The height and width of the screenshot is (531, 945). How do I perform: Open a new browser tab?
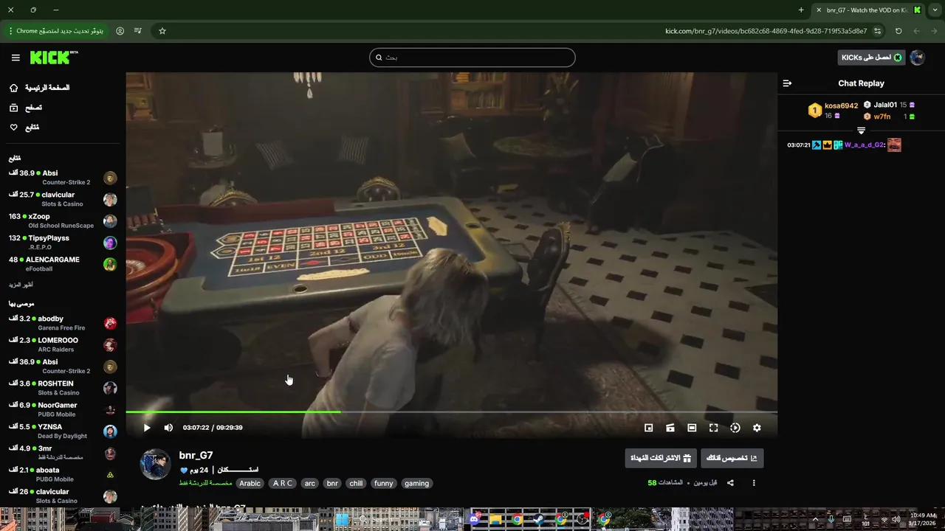click(801, 10)
